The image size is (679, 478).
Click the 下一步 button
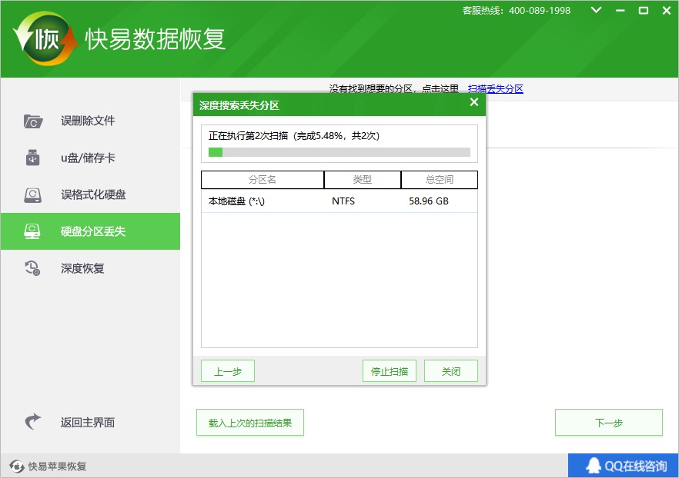coord(609,423)
